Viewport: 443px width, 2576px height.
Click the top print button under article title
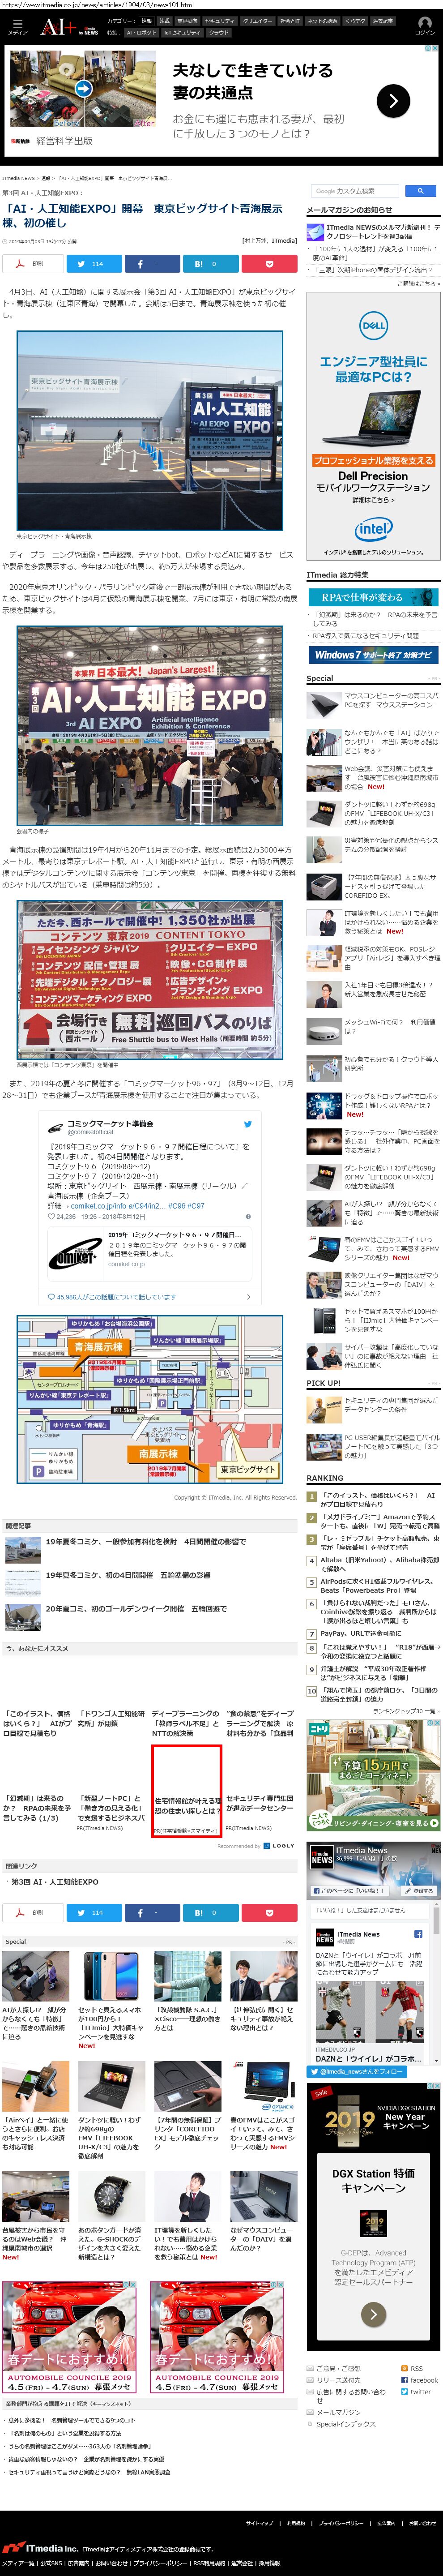click(32, 264)
